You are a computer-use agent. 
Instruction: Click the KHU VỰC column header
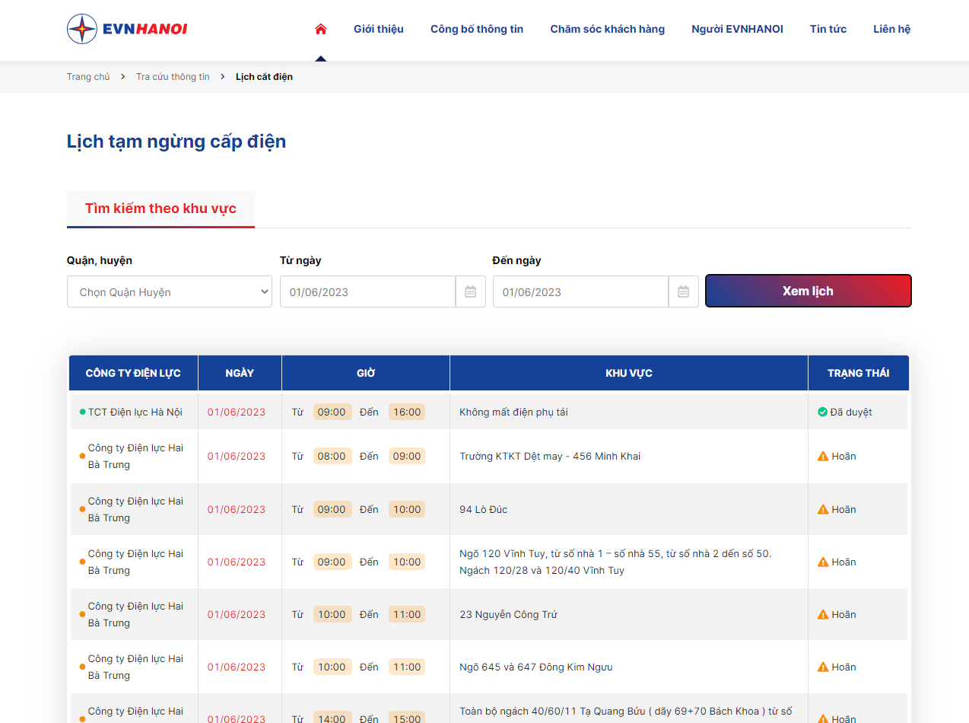click(x=629, y=373)
